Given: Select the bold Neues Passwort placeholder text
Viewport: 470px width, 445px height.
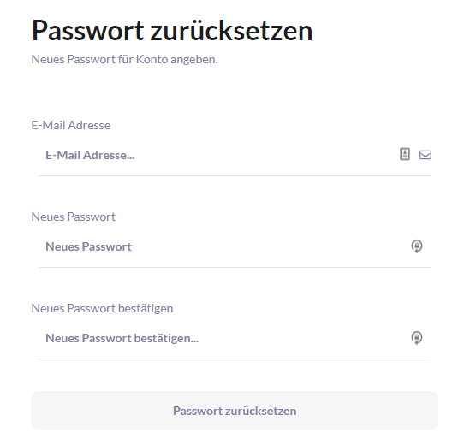Looking at the screenshot, I should point(88,246).
